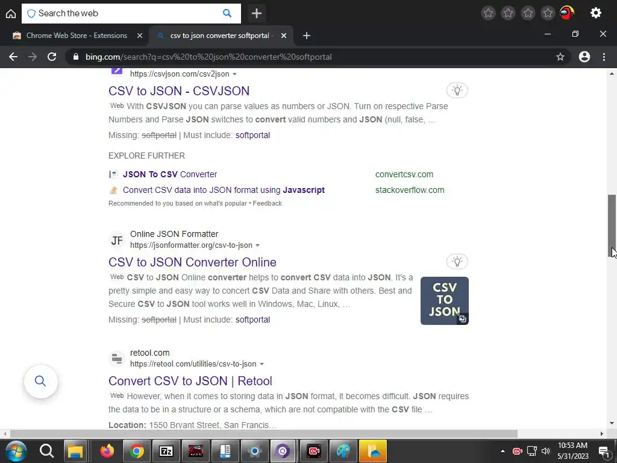The height and width of the screenshot is (463, 617).
Task: Go back with the browser back arrow
Action: (x=13, y=57)
